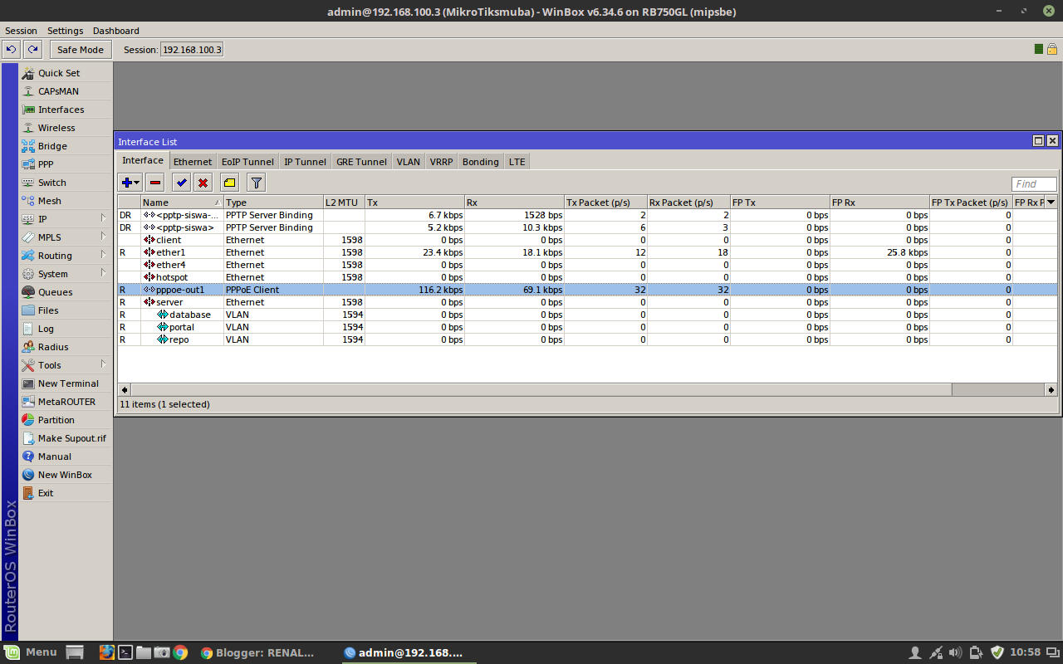This screenshot has height=664, width=1063.
Task: Click the scrollbar right arrow in Interface List
Action: 1051,389
